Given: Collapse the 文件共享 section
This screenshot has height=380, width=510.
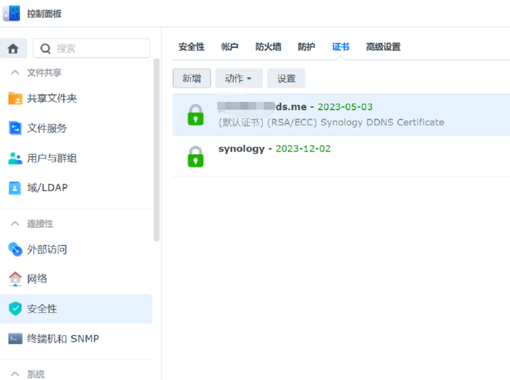Looking at the screenshot, I should [x=15, y=73].
